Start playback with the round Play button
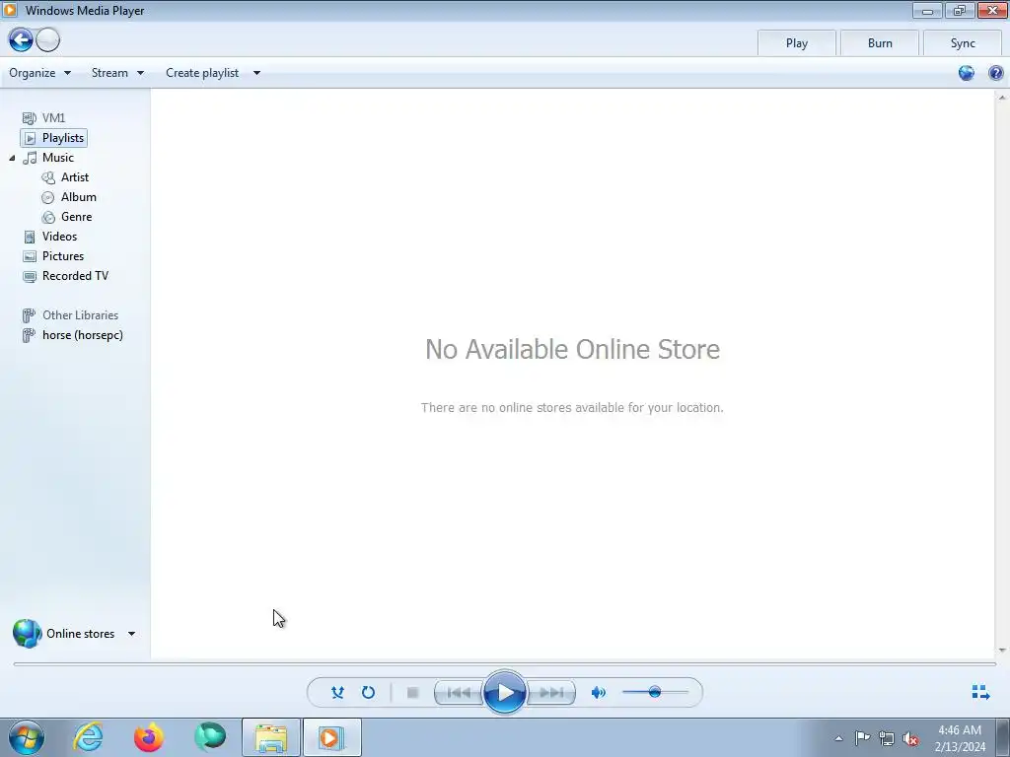The image size is (1010, 757). coord(505,693)
